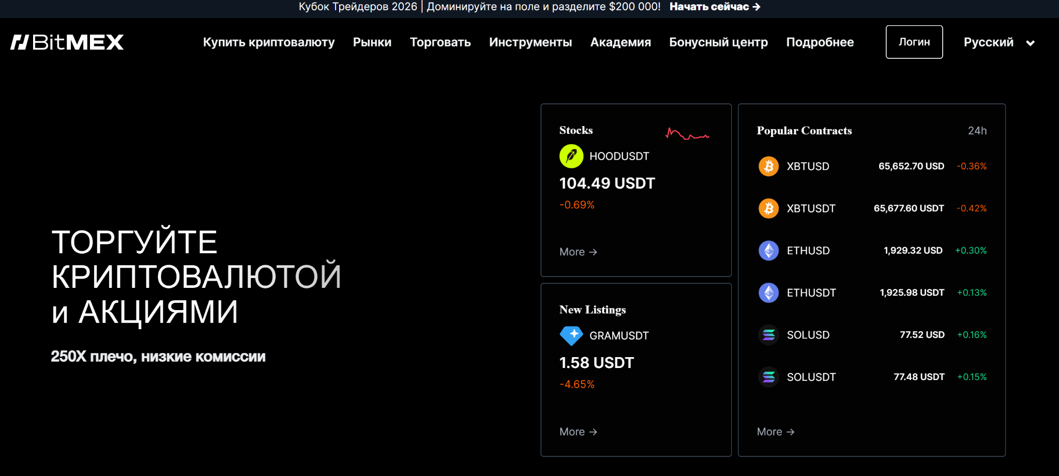Image resolution: width=1059 pixels, height=476 pixels.
Task: Click the GRAMUSDT blue diamond icon
Action: click(571, 336)
